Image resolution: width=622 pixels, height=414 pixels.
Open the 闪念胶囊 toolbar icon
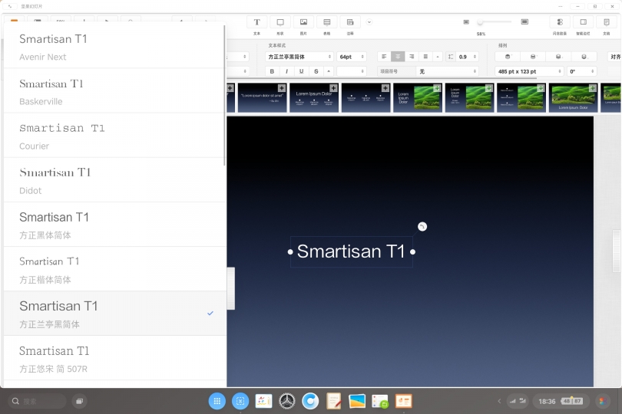coord(560,22)
